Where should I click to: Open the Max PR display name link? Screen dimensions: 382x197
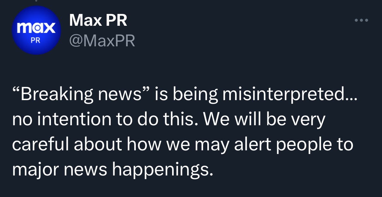[x=98, y=21]
